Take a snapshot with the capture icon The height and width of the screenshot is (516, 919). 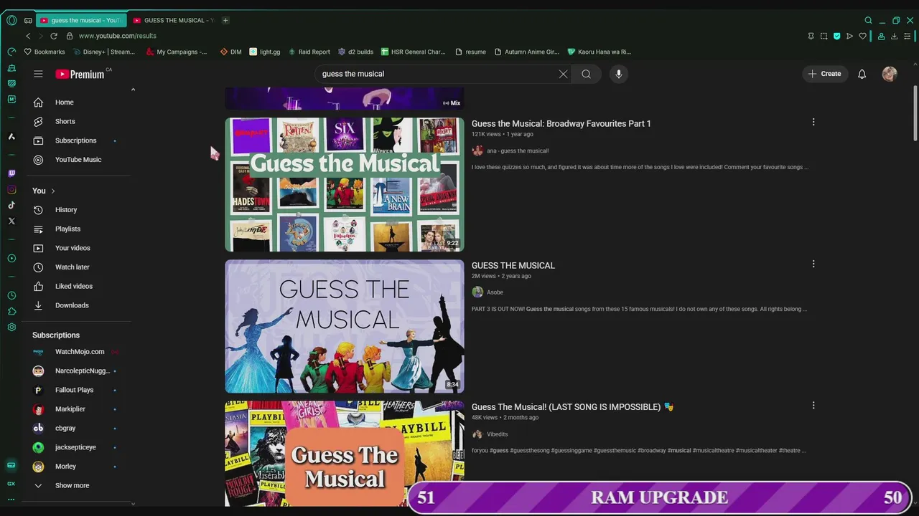824,36
